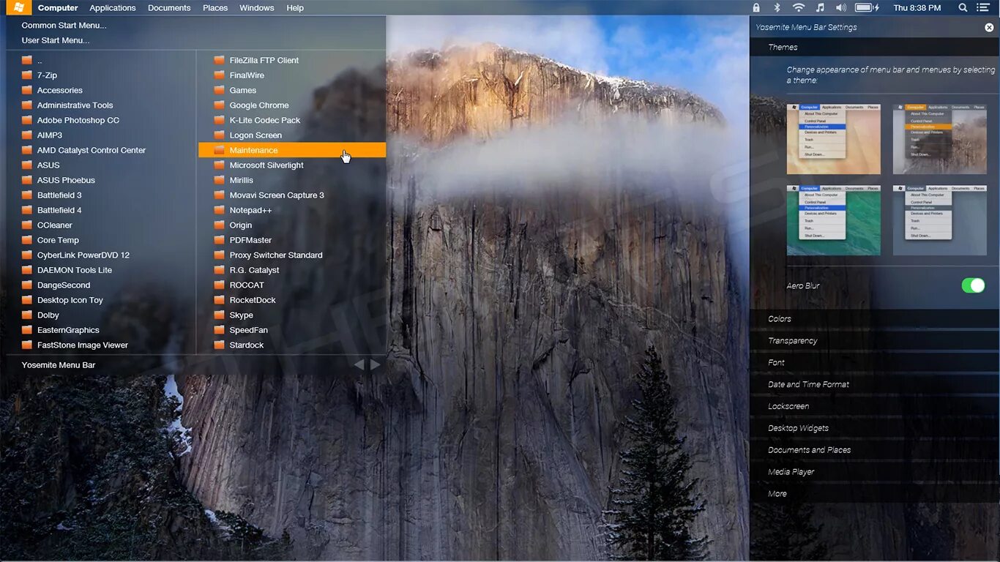This screenshot has width=1000, height=562.
Task: Open the Computer menu
Action: click(x=58, y=7)
